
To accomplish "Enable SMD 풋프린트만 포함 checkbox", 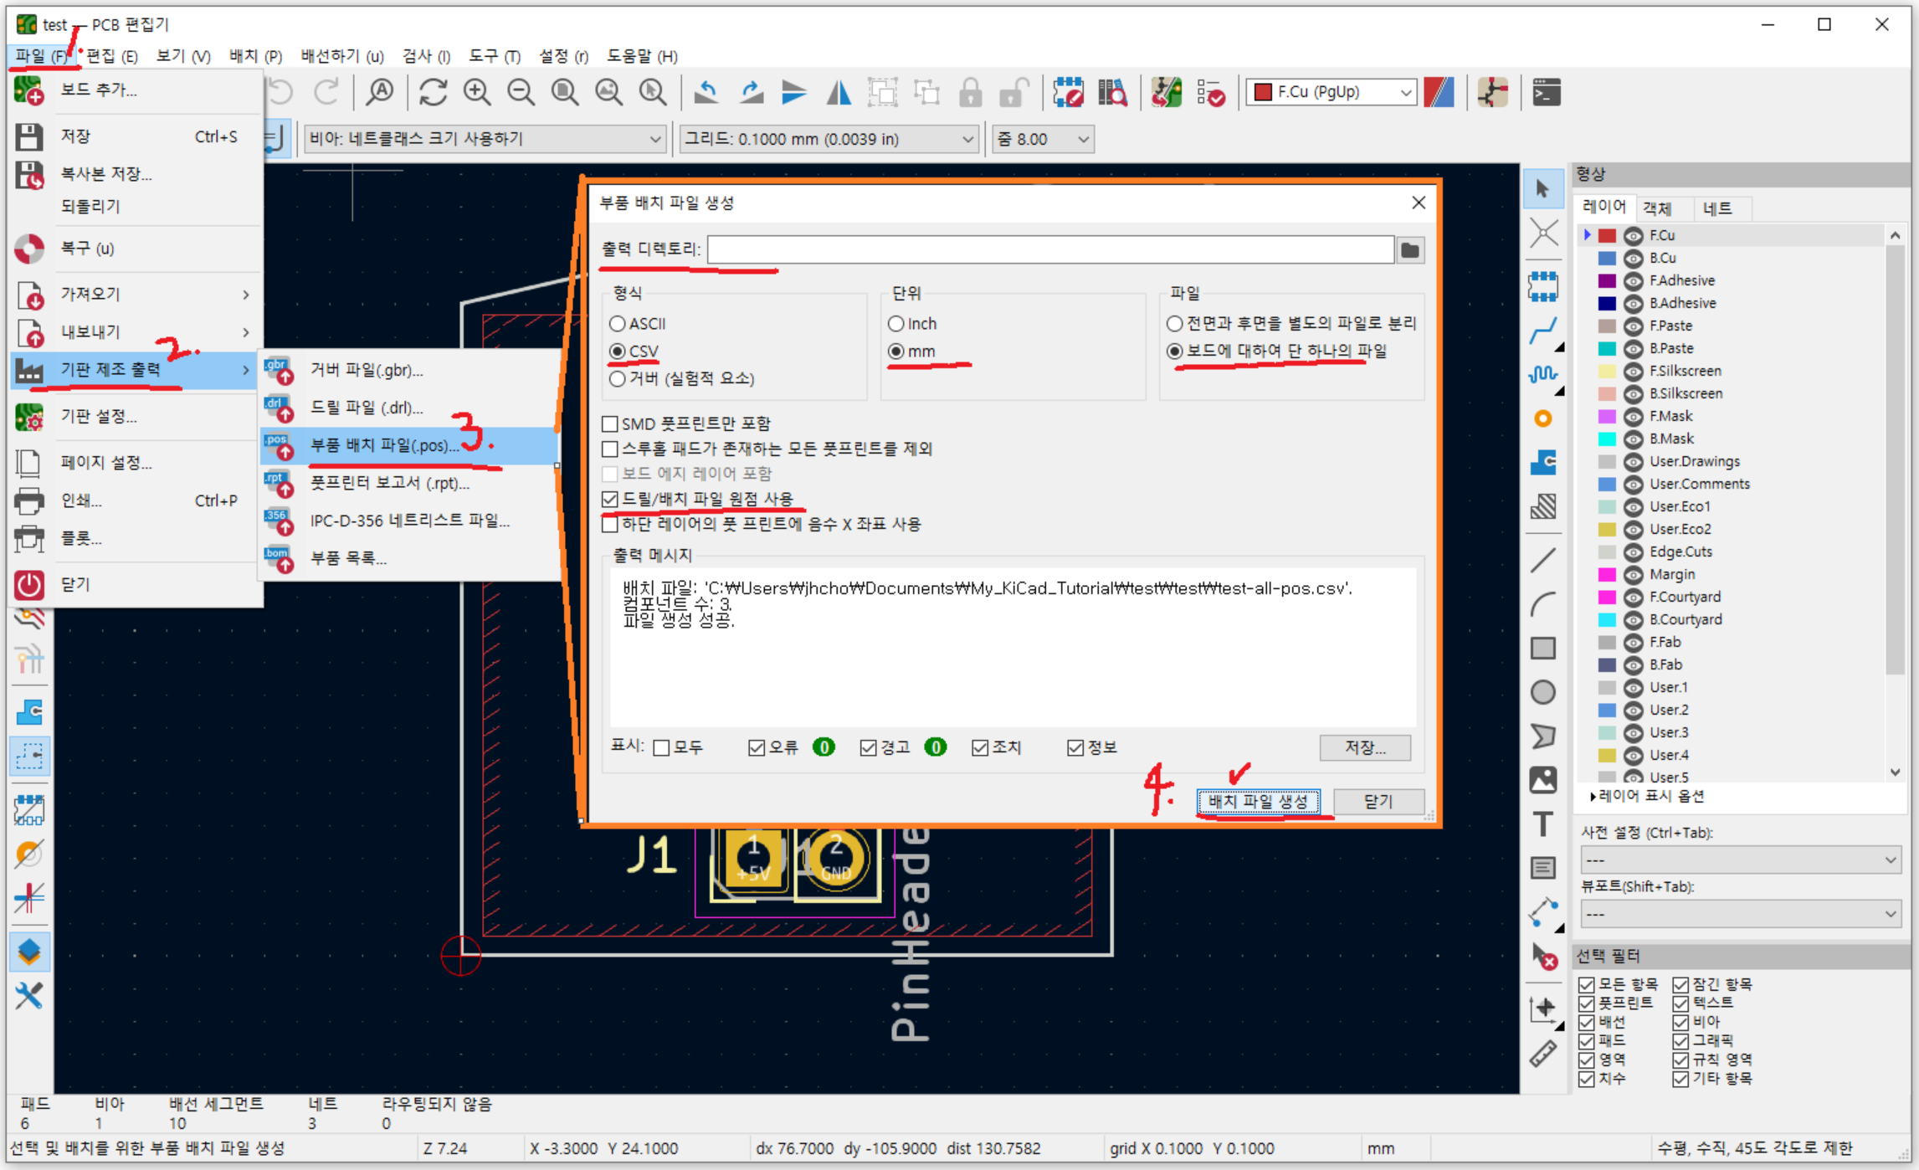I will click(x=610, y=423).
